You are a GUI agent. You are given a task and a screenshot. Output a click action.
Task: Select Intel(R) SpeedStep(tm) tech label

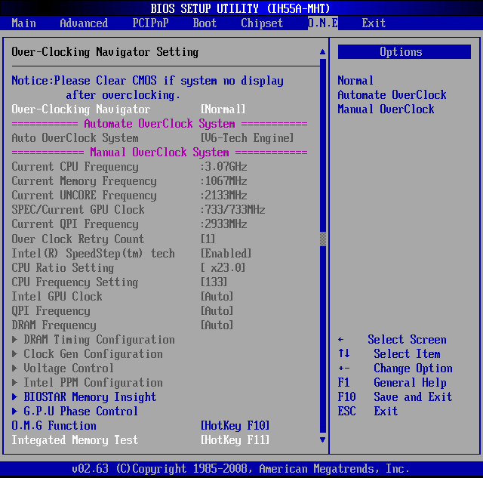[x=93, y=253]
